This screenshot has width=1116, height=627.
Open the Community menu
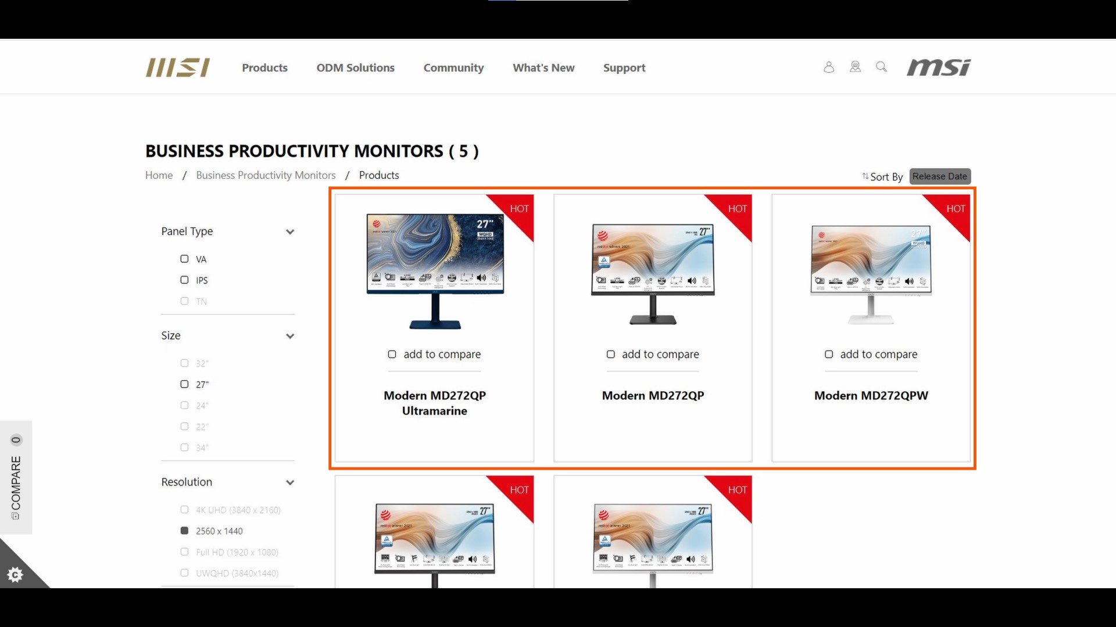pos(453,68)
